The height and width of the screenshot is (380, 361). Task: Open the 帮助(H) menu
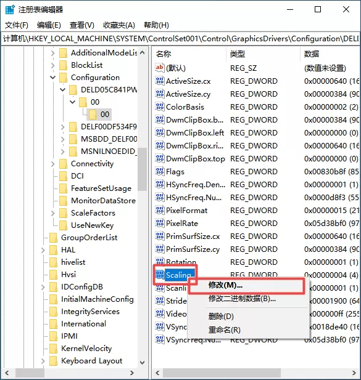click(156, 25)
